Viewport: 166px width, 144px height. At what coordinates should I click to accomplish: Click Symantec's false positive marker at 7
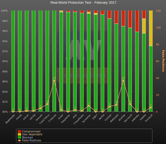89,106
